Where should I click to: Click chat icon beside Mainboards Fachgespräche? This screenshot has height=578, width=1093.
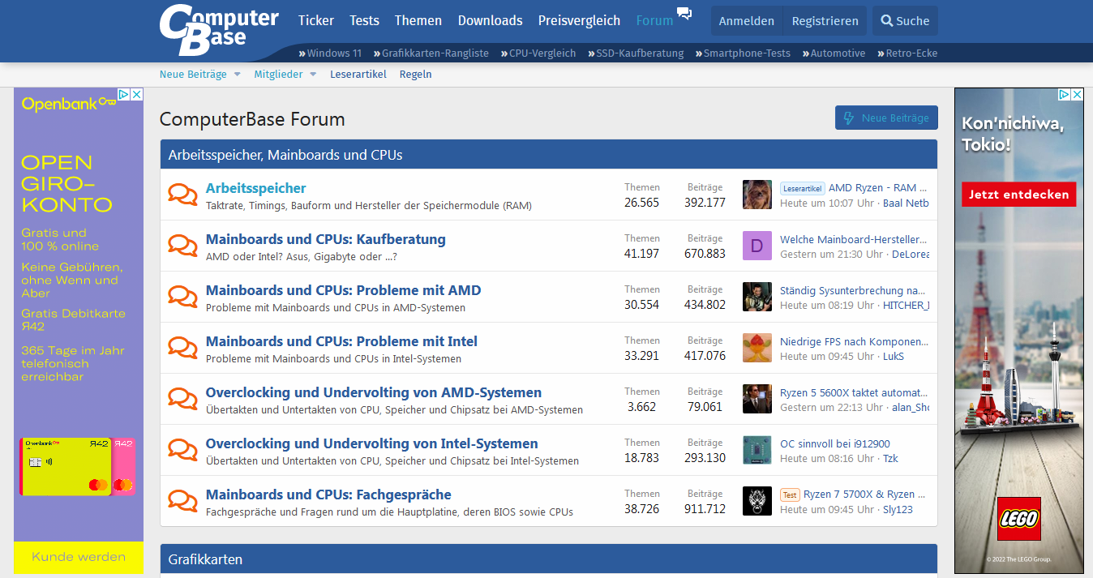tap(182, 501)
